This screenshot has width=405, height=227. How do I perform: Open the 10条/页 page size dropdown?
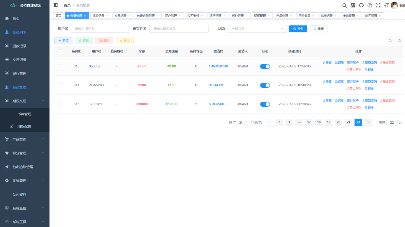[x=258, y=122]
